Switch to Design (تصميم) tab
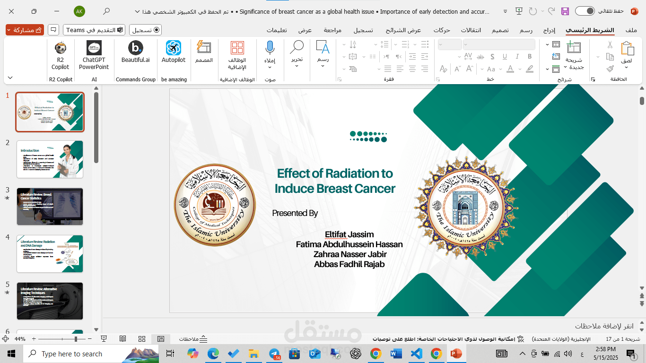Screen dimensions: 646x363 pos(500,30)
